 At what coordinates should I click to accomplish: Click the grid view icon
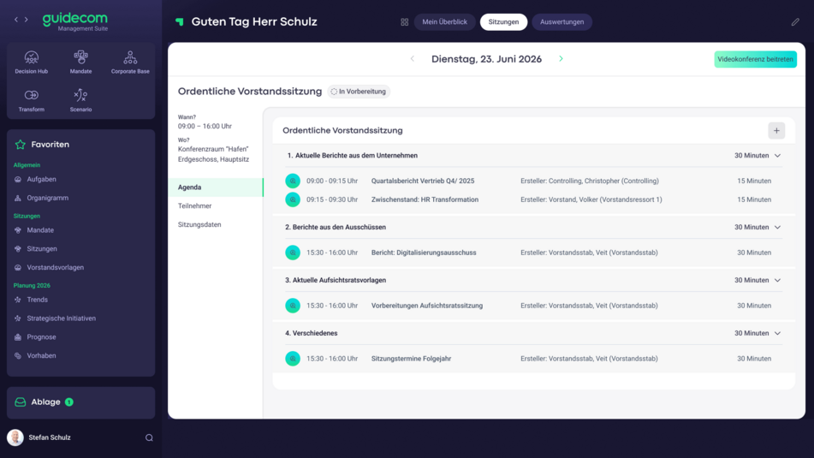point(404,22)
